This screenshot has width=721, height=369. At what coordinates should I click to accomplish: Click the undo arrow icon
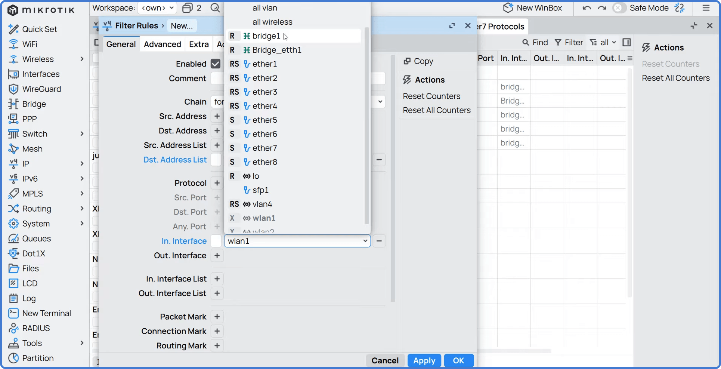point(587,8)
